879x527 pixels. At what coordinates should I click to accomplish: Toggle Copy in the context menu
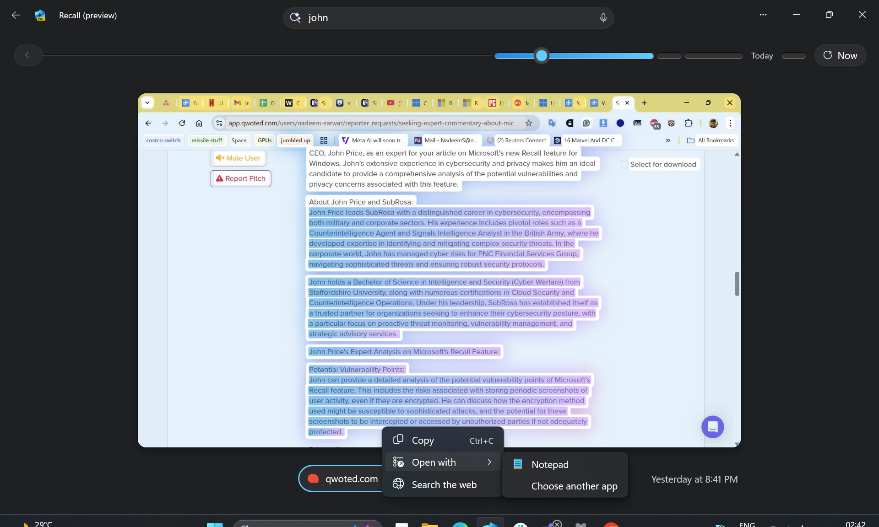tap(422, 440)
